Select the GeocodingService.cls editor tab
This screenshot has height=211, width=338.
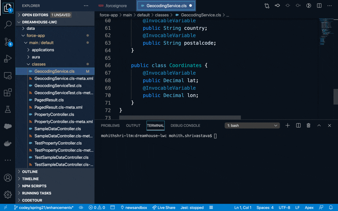(166, 6)
